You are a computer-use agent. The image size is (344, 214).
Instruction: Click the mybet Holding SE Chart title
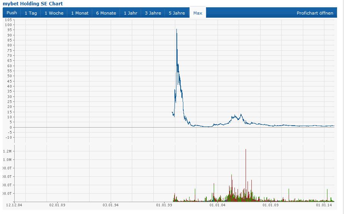[33, 3]
